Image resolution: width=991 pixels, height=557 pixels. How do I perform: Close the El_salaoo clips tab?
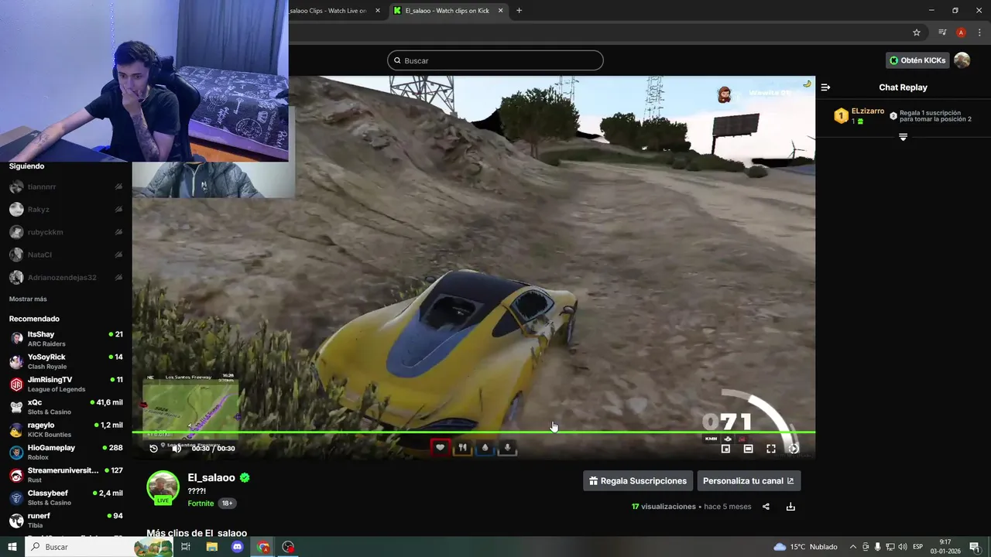click(x=501, y=11)
